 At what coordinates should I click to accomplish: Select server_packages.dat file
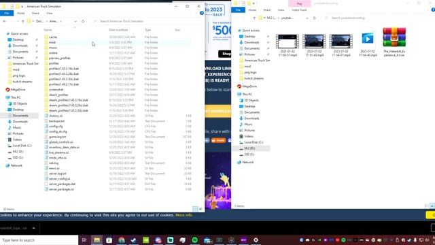(x=62, y=184)
